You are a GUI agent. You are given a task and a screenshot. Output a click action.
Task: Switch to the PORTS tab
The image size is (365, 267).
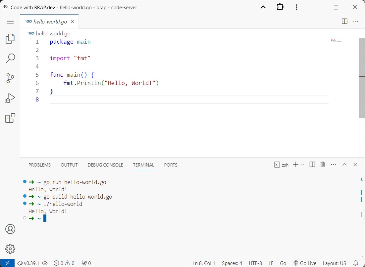tap(171, 165)
